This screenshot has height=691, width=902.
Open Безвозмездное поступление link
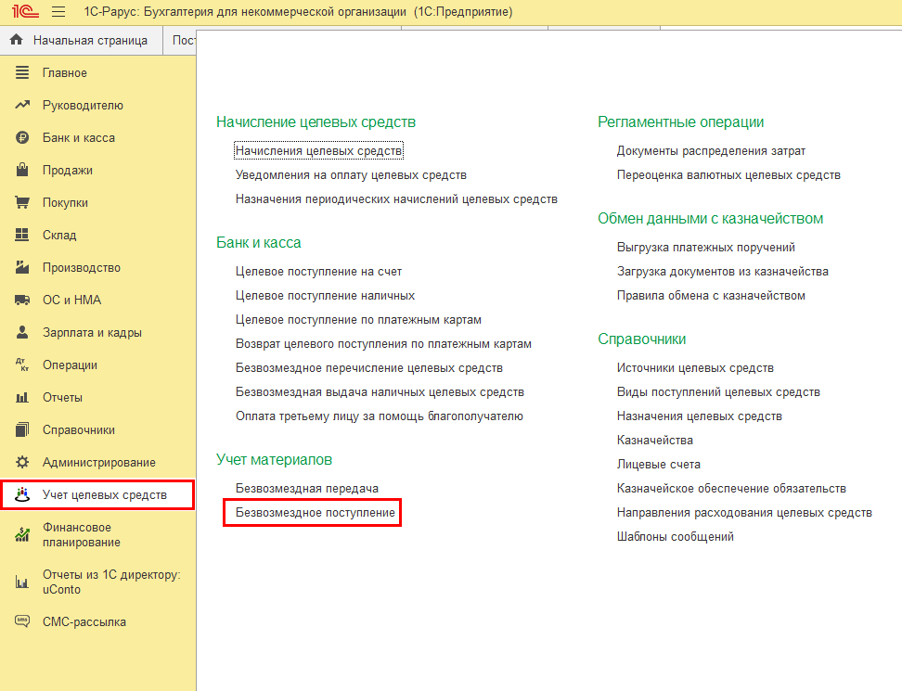[315, 512]
